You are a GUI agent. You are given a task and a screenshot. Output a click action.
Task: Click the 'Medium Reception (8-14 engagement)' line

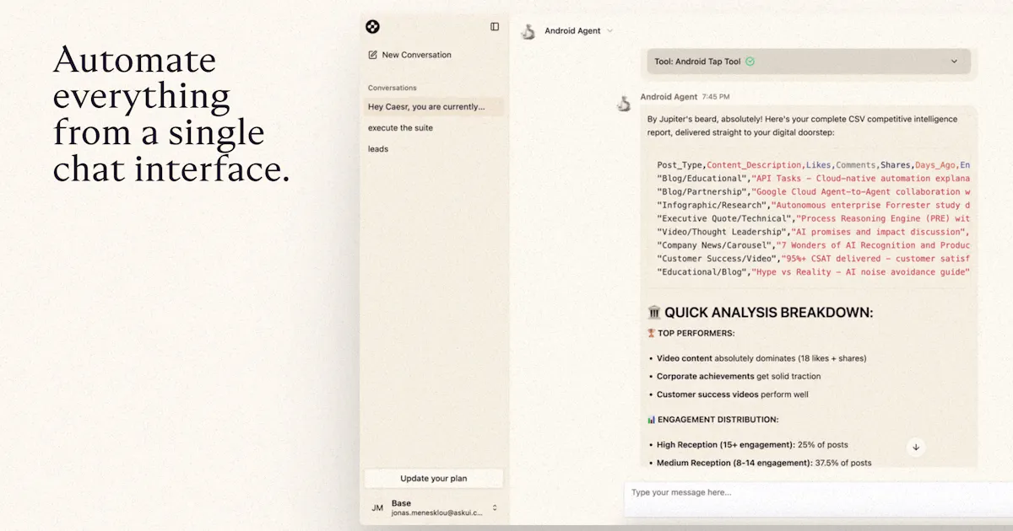point(764,463)
